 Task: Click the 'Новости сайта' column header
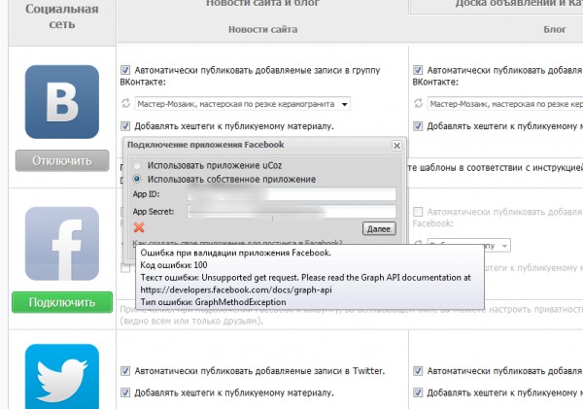263,29
